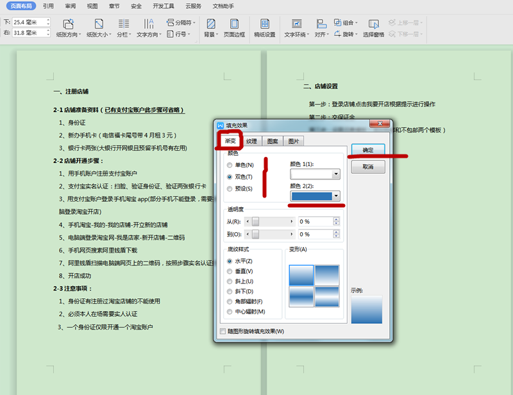513x395 pixels.
Task: Adjust the right margin spinner arrows
Action: pos(48,33)
